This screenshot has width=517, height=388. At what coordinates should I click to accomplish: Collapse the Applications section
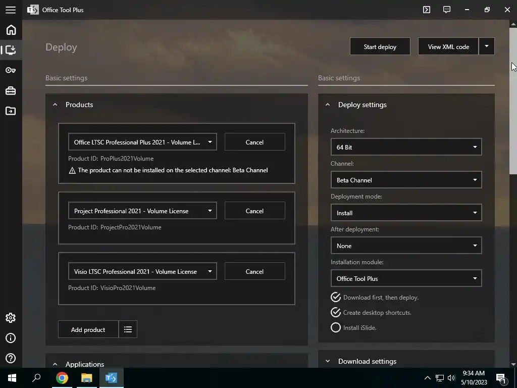(x=55, y=364)
